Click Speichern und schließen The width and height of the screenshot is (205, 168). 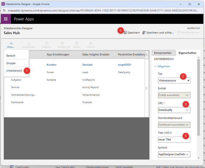[x=158, y=33]
